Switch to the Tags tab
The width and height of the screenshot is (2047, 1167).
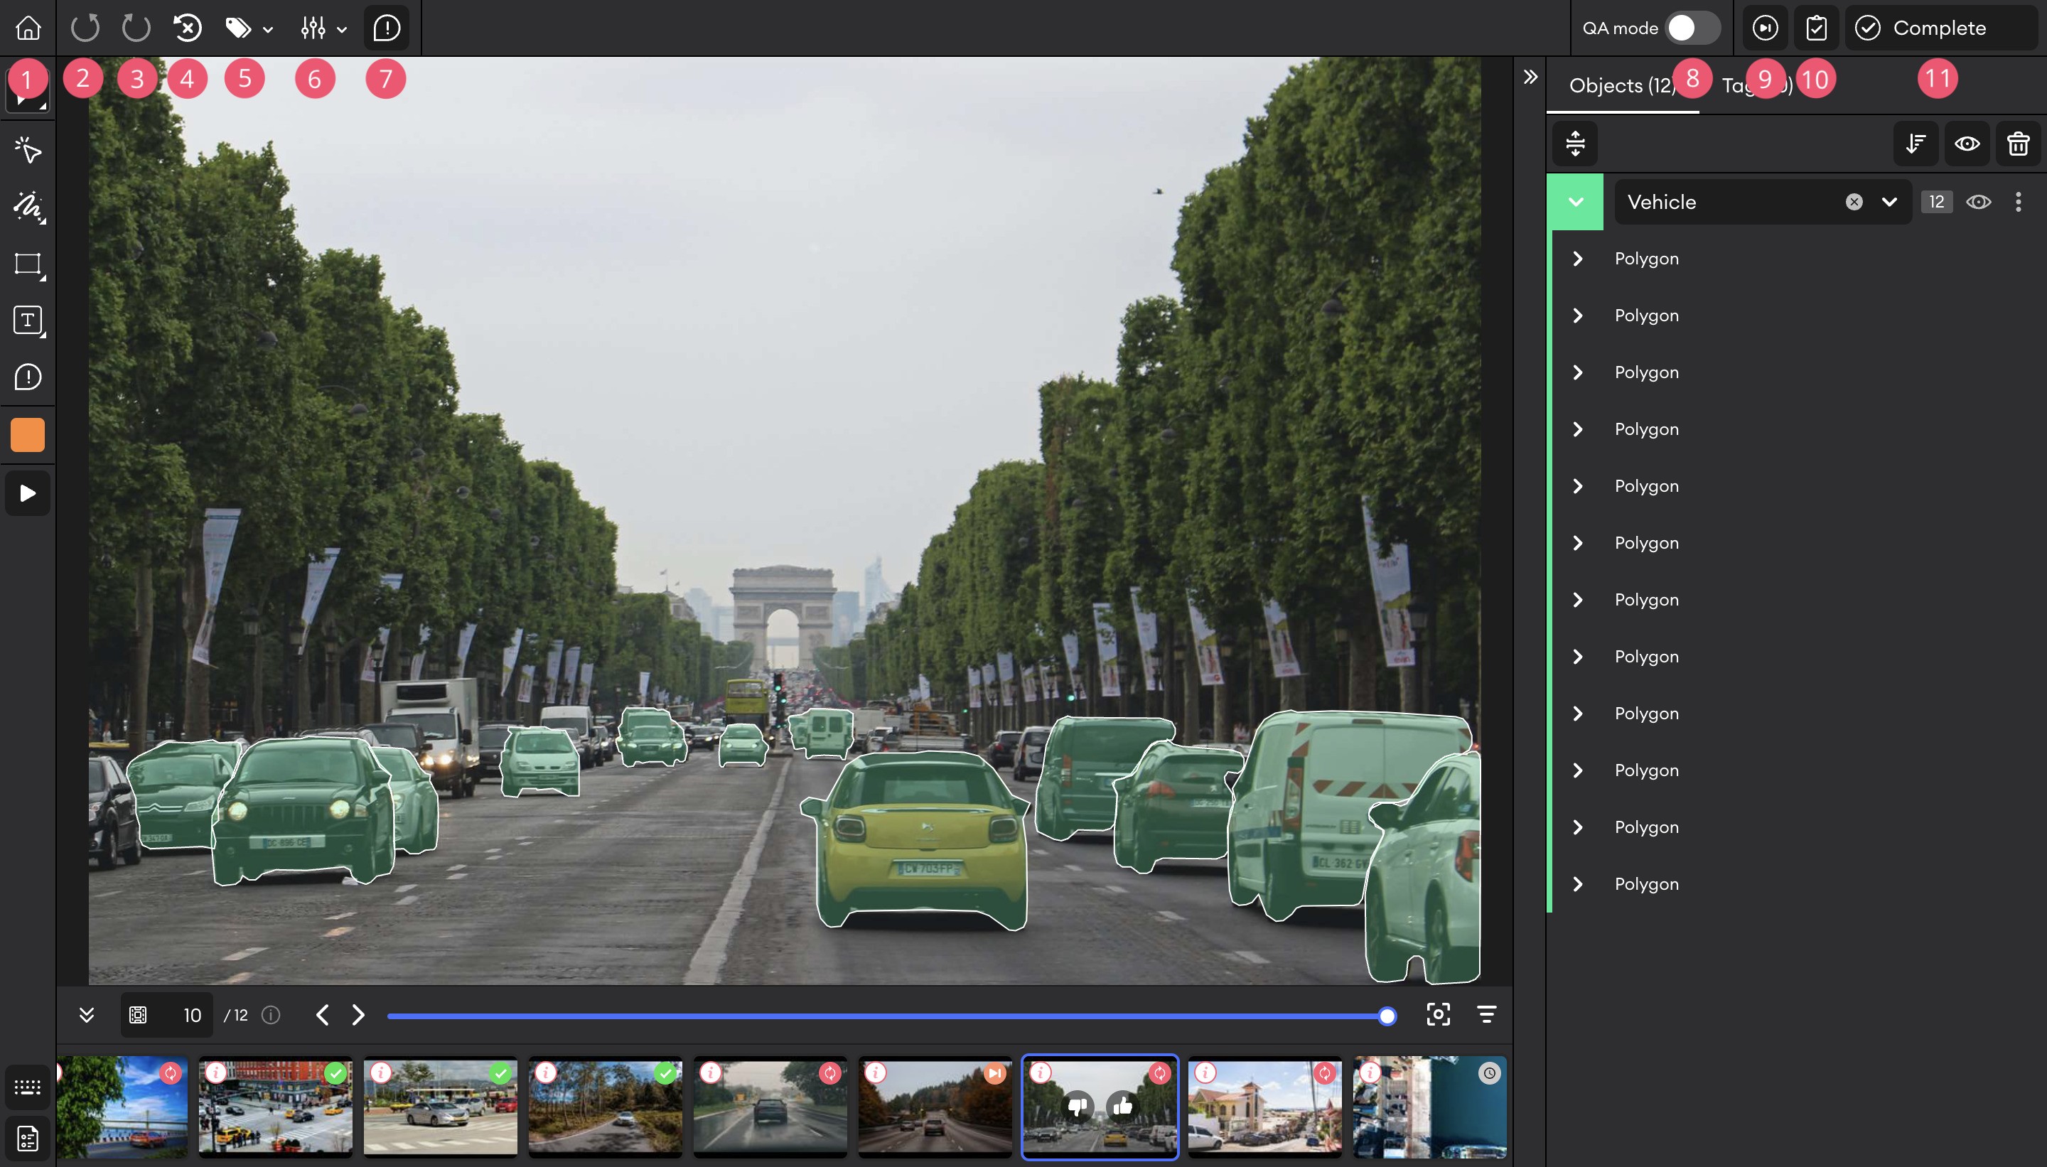tap(1757, 86)
